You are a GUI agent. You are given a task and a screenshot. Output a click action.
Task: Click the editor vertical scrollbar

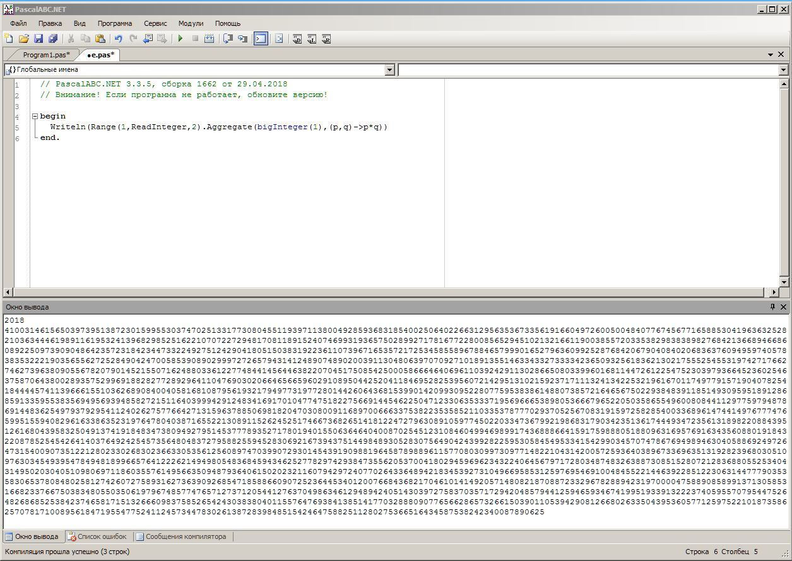(784, 183)
